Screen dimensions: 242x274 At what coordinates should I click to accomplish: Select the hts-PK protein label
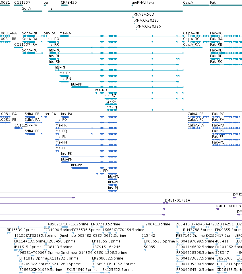[x=67, y=153]
